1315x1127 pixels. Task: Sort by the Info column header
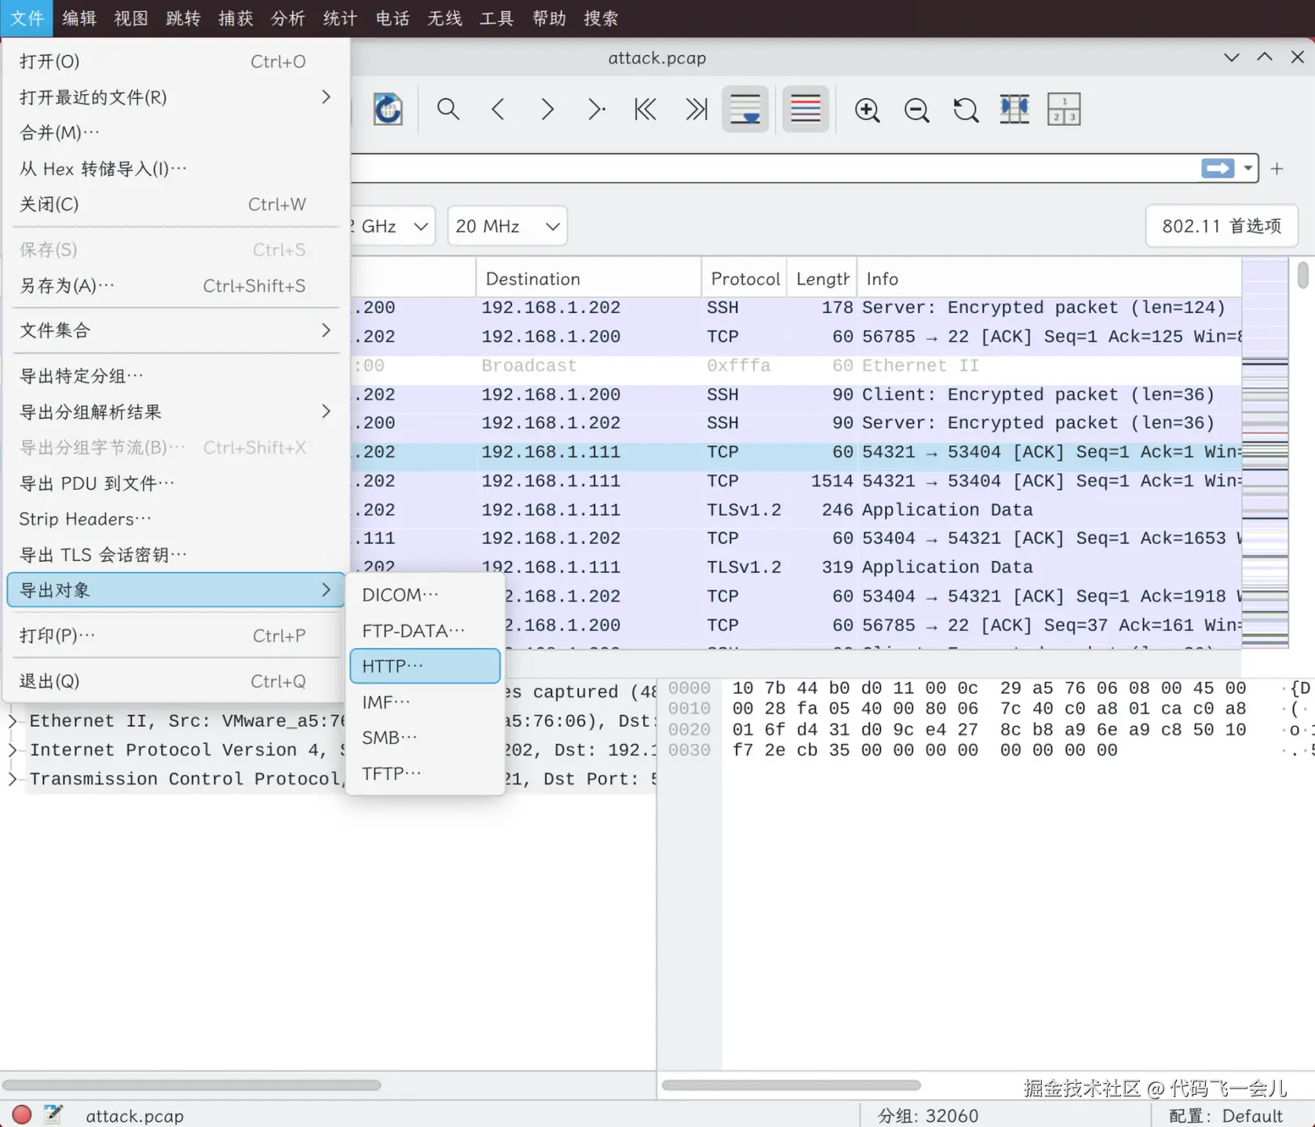pyautogui.click(x=1049, y=279)
